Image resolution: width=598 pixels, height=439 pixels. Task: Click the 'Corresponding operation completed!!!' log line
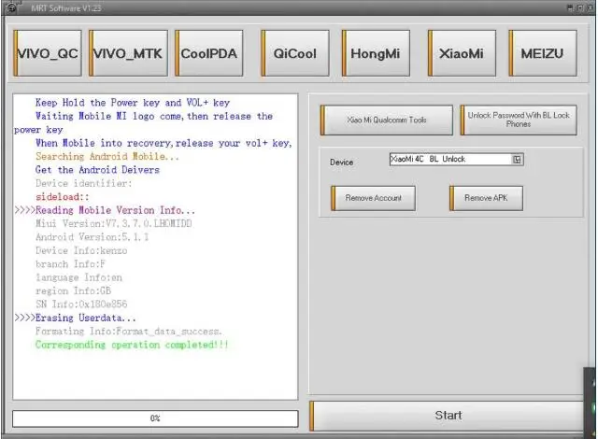coord(132,345)
